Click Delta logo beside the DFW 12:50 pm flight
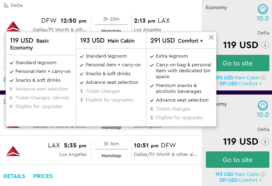272x186 pixels. point(13,26)
